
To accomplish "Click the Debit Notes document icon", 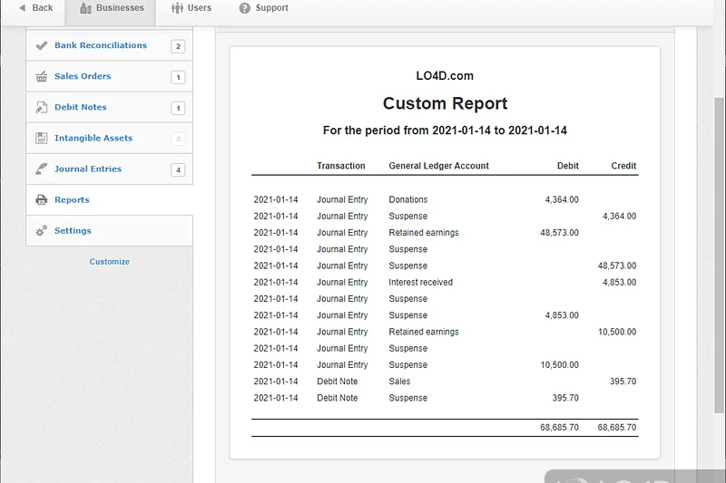I will [41, 108].
